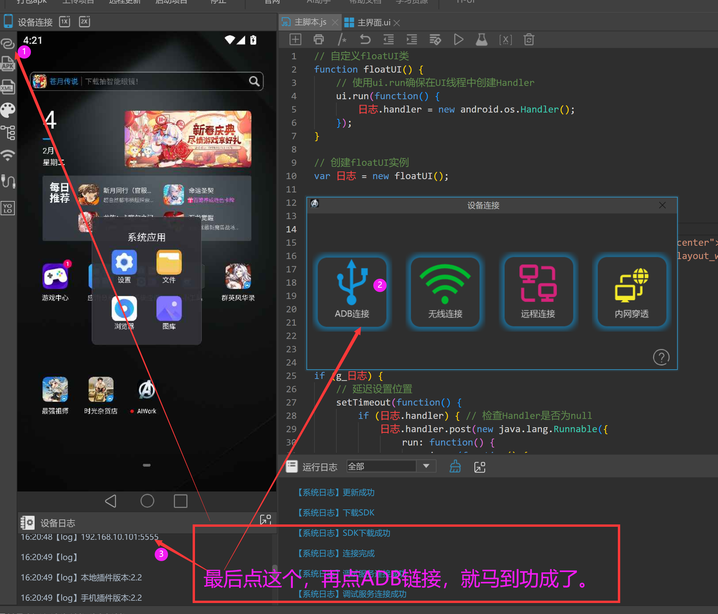Toggle comment with the /* icon

[x=342, y=40]
